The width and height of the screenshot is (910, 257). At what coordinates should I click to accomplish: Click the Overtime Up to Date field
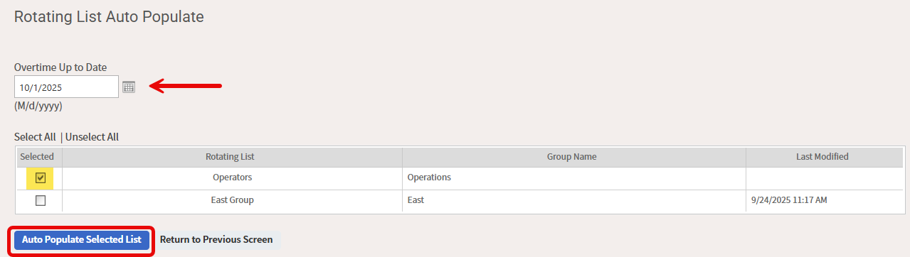(x=66, y=87)
